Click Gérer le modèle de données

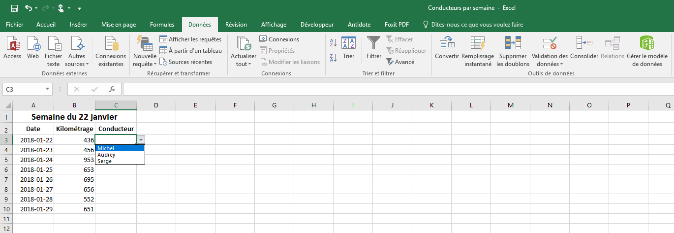click(647, 51)
